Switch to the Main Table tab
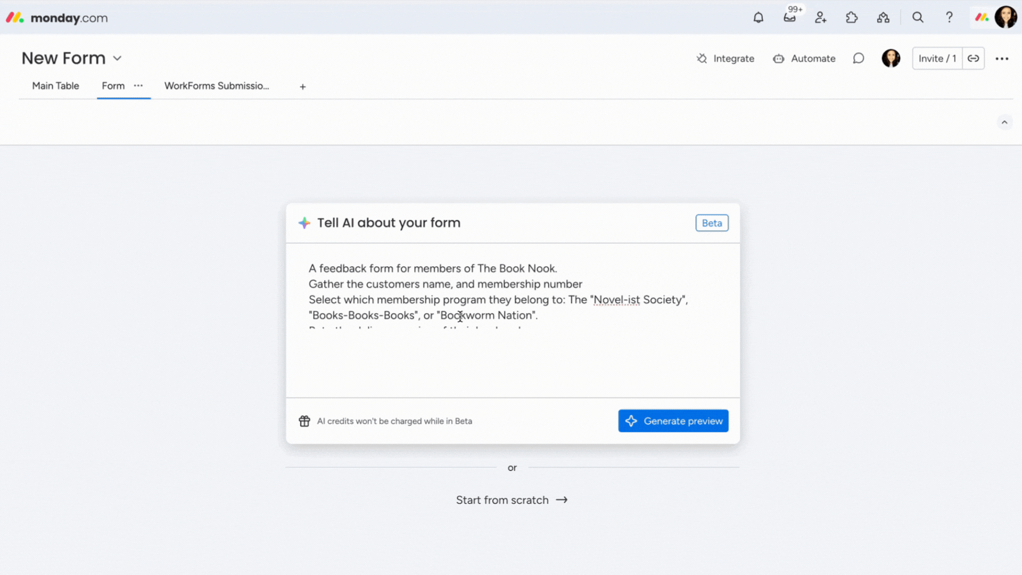Viewport: 1022px width, 575px height. coord(55,86)
